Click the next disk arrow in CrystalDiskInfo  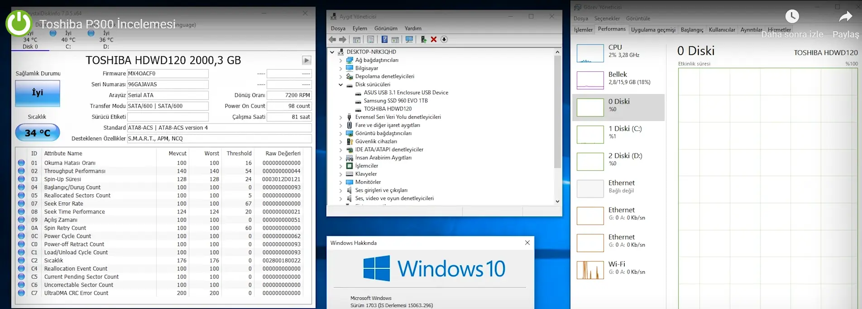[x=306, y=60]
